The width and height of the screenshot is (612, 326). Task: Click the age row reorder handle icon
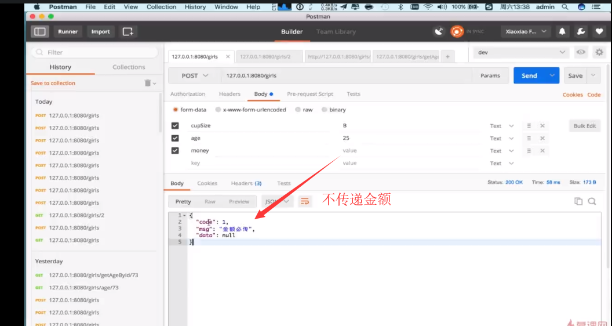coord(529,139)
